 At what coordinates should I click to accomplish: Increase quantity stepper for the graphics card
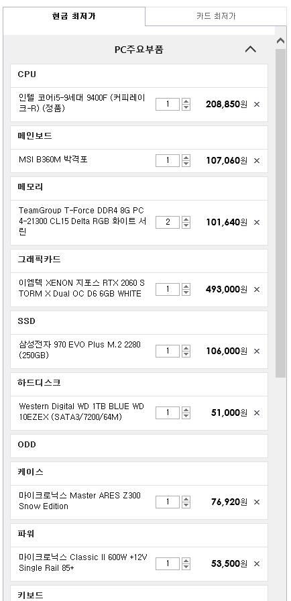(186, 286)
